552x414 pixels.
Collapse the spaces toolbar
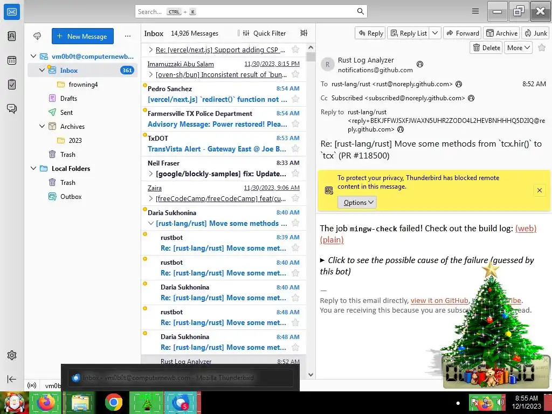[x=12, y=379]
